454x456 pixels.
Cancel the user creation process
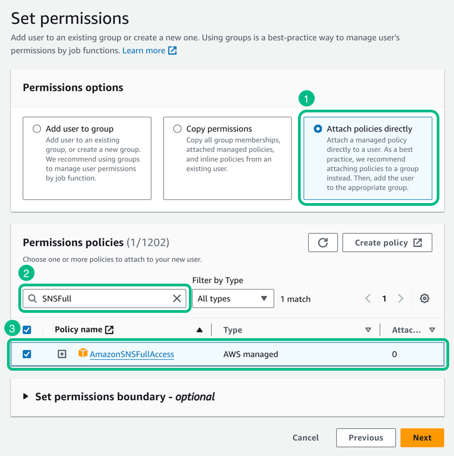click(305, 438)
